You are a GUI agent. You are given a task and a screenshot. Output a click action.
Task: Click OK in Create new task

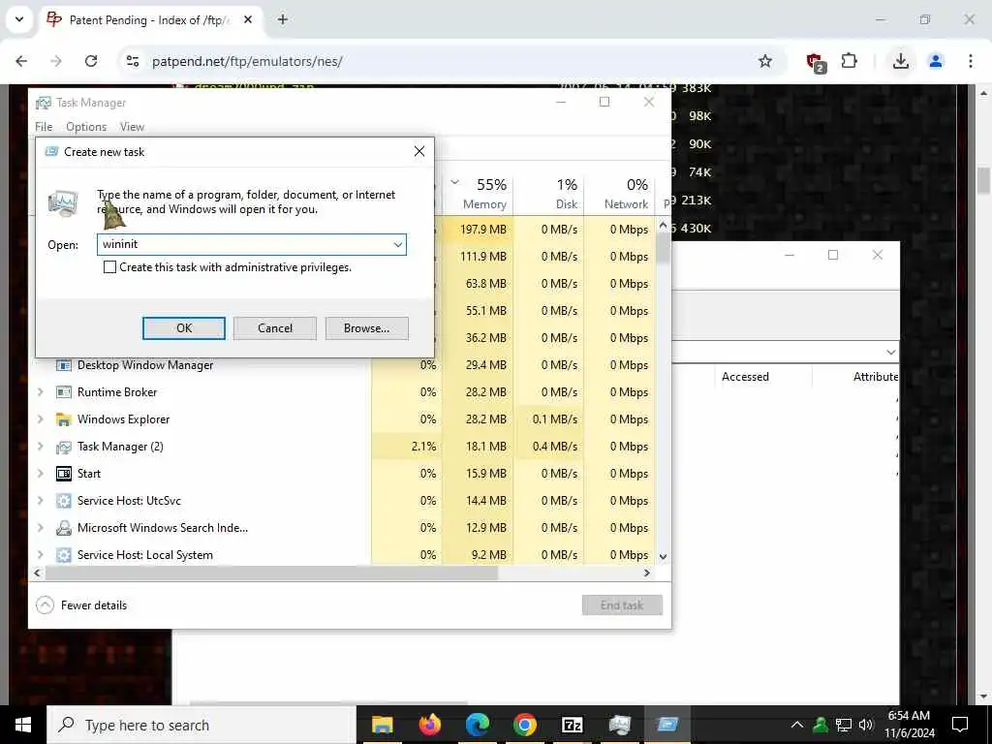(x=184, y=327)
